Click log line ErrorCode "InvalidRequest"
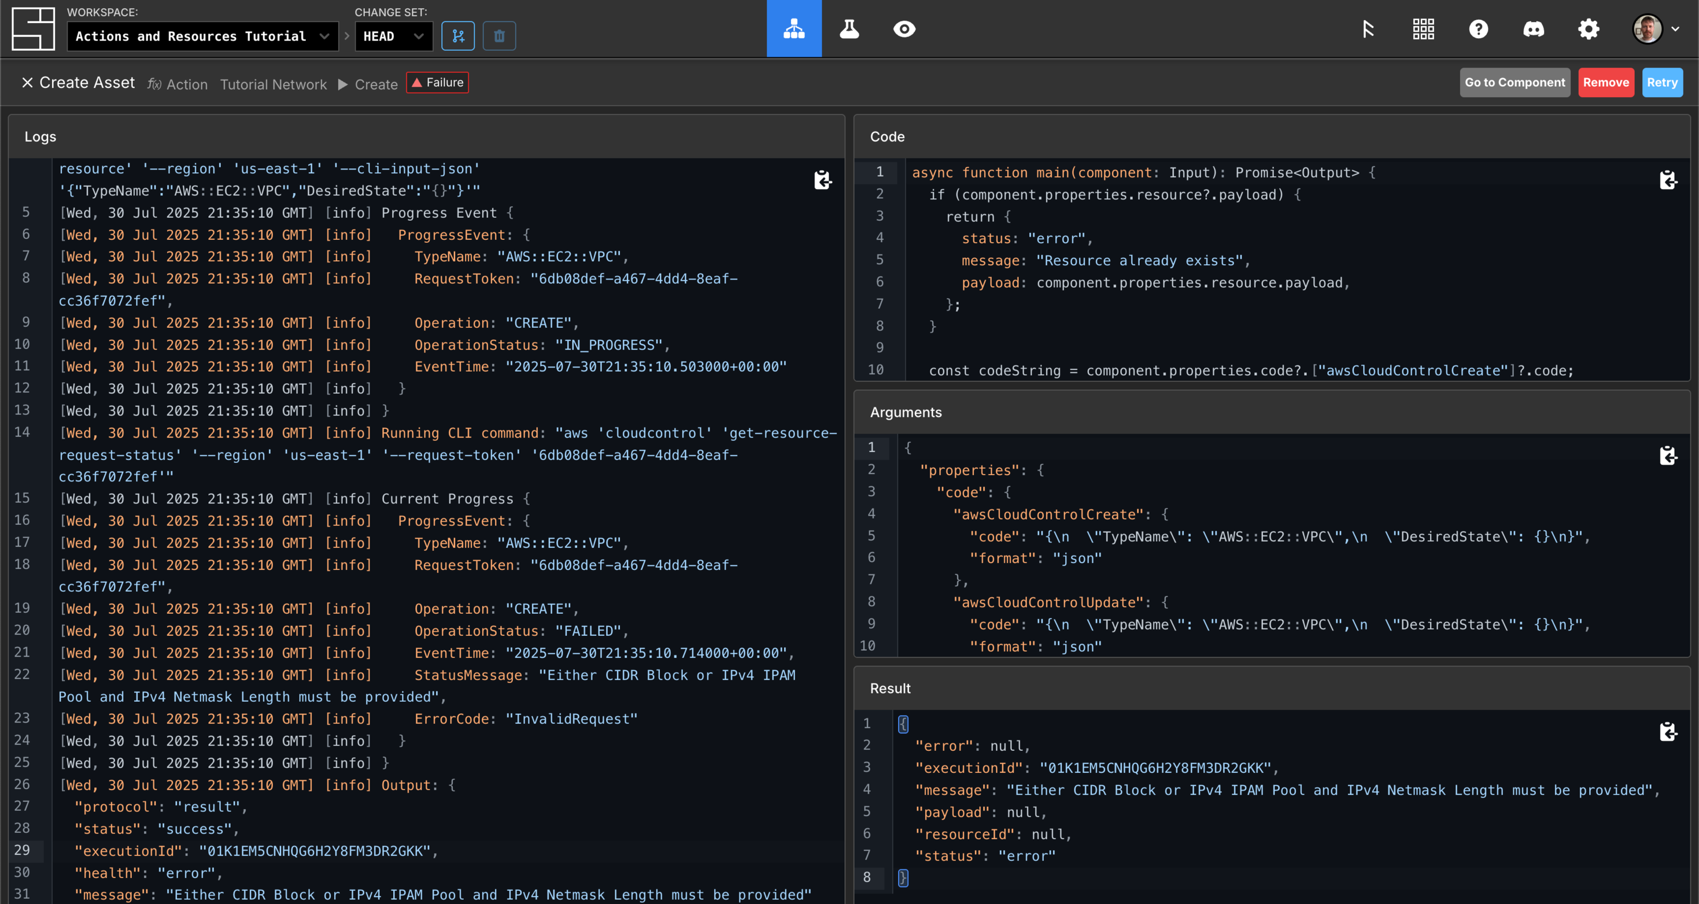The height and width of the screenshot is (904, 1699). [x=348, y=718]
